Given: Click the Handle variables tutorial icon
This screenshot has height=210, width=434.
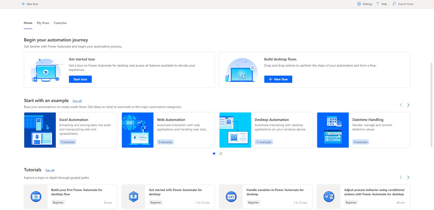Looking at the screenshot, I should pos(231,197).
